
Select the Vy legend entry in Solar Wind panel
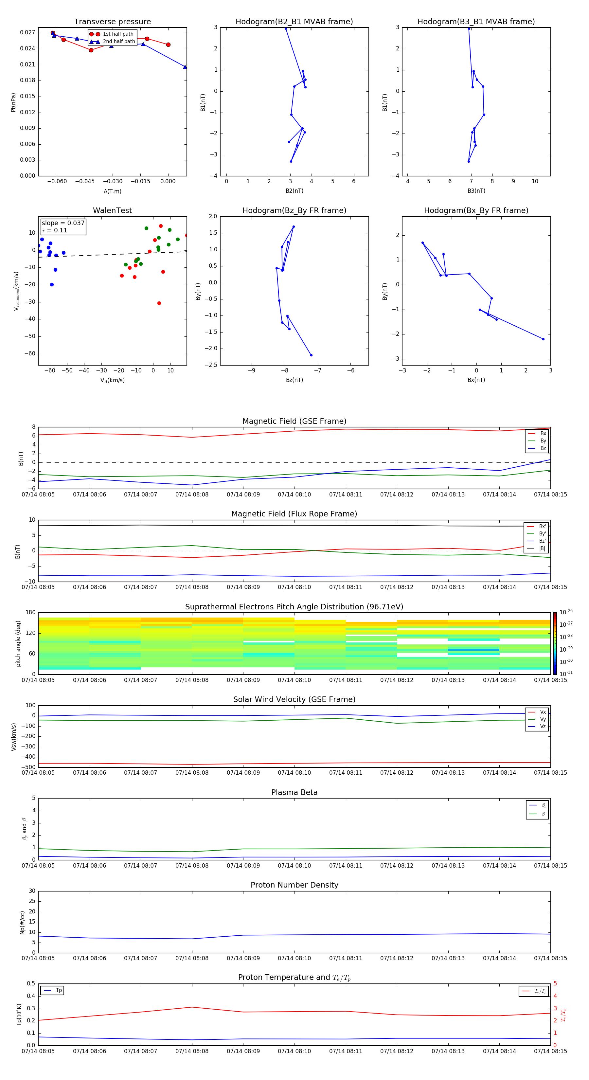(x=537, y=719)
